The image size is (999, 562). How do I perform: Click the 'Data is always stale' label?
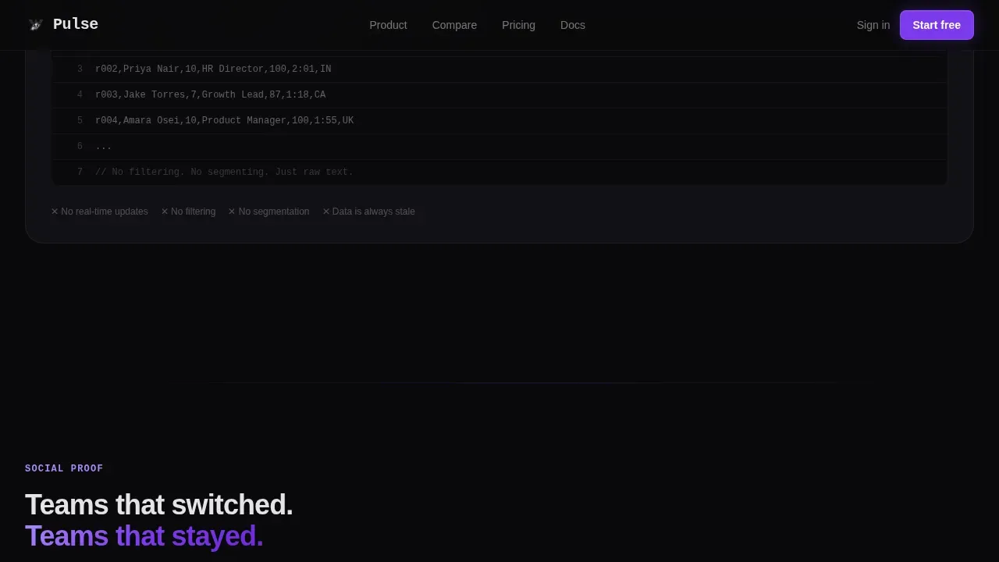coord(368,212)
